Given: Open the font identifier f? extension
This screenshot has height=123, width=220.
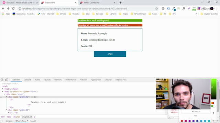Looking at the screenshot, I should [x=184, y=9].
